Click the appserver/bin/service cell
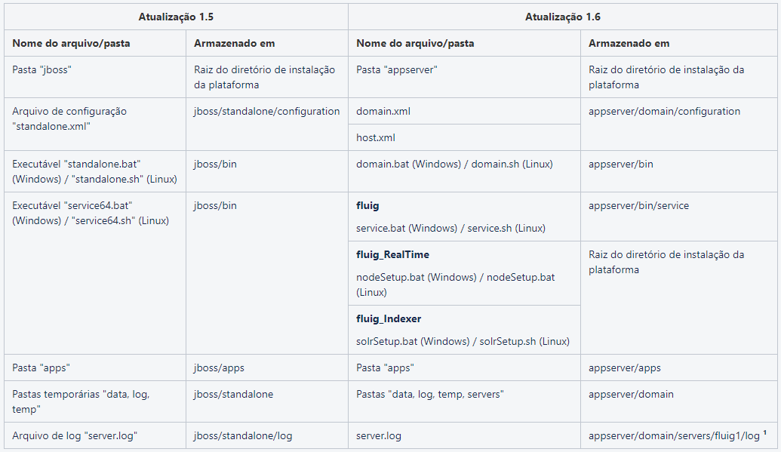The height and width of the screenshot is (452, 781). (679, 217)
